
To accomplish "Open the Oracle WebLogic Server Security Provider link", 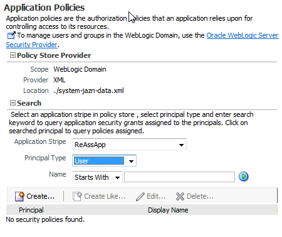I will coord(243,35).
